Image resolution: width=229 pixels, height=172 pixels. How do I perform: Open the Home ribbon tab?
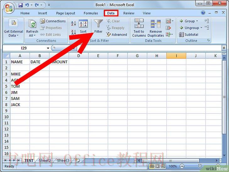[x=25, y=13]
